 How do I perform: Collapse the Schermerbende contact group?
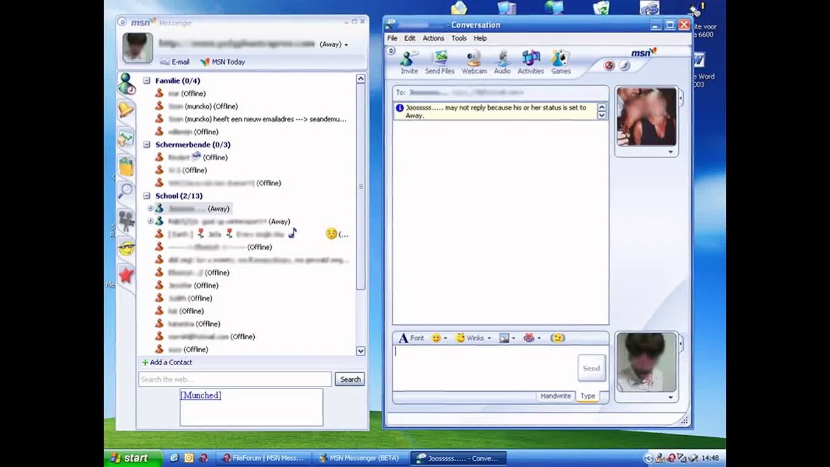[147, 145]
